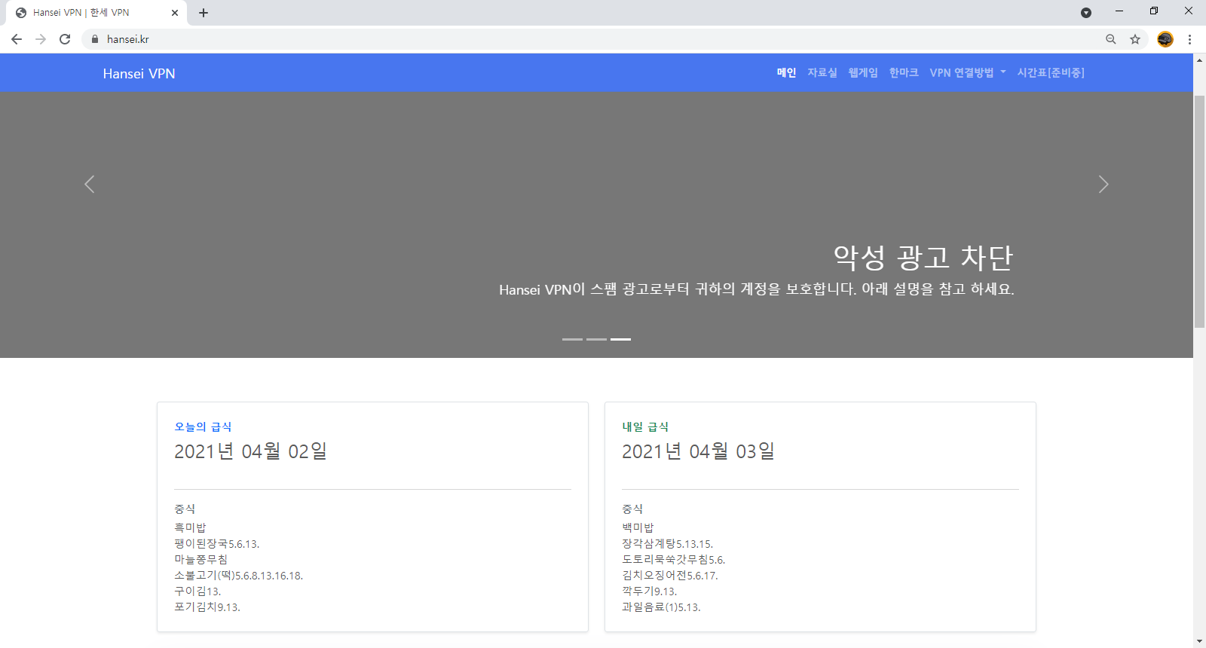This screenshot has width=1206, height=648.
Task: Click the browser back arrow
Action: click(17, 39)
